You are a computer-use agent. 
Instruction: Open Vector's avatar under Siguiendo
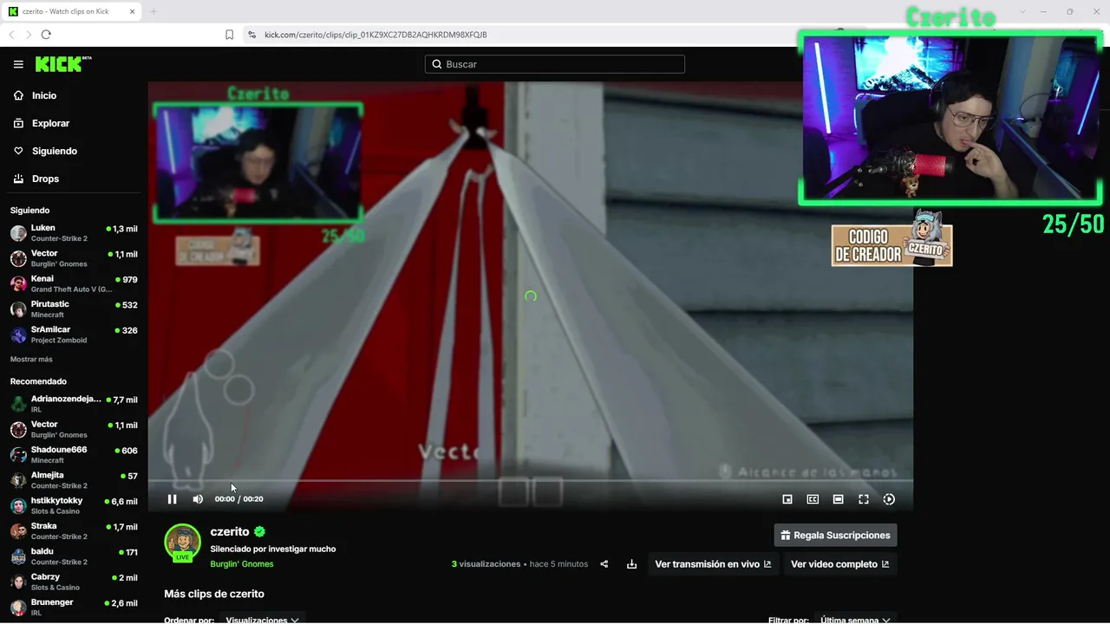pyautogui.click(x=18, y=258)
